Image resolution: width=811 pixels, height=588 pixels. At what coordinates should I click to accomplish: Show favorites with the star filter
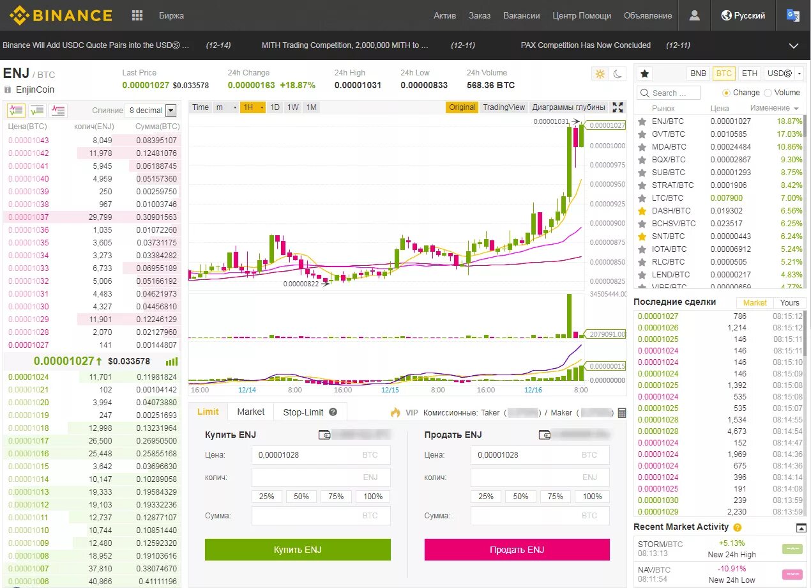point(645,73)
